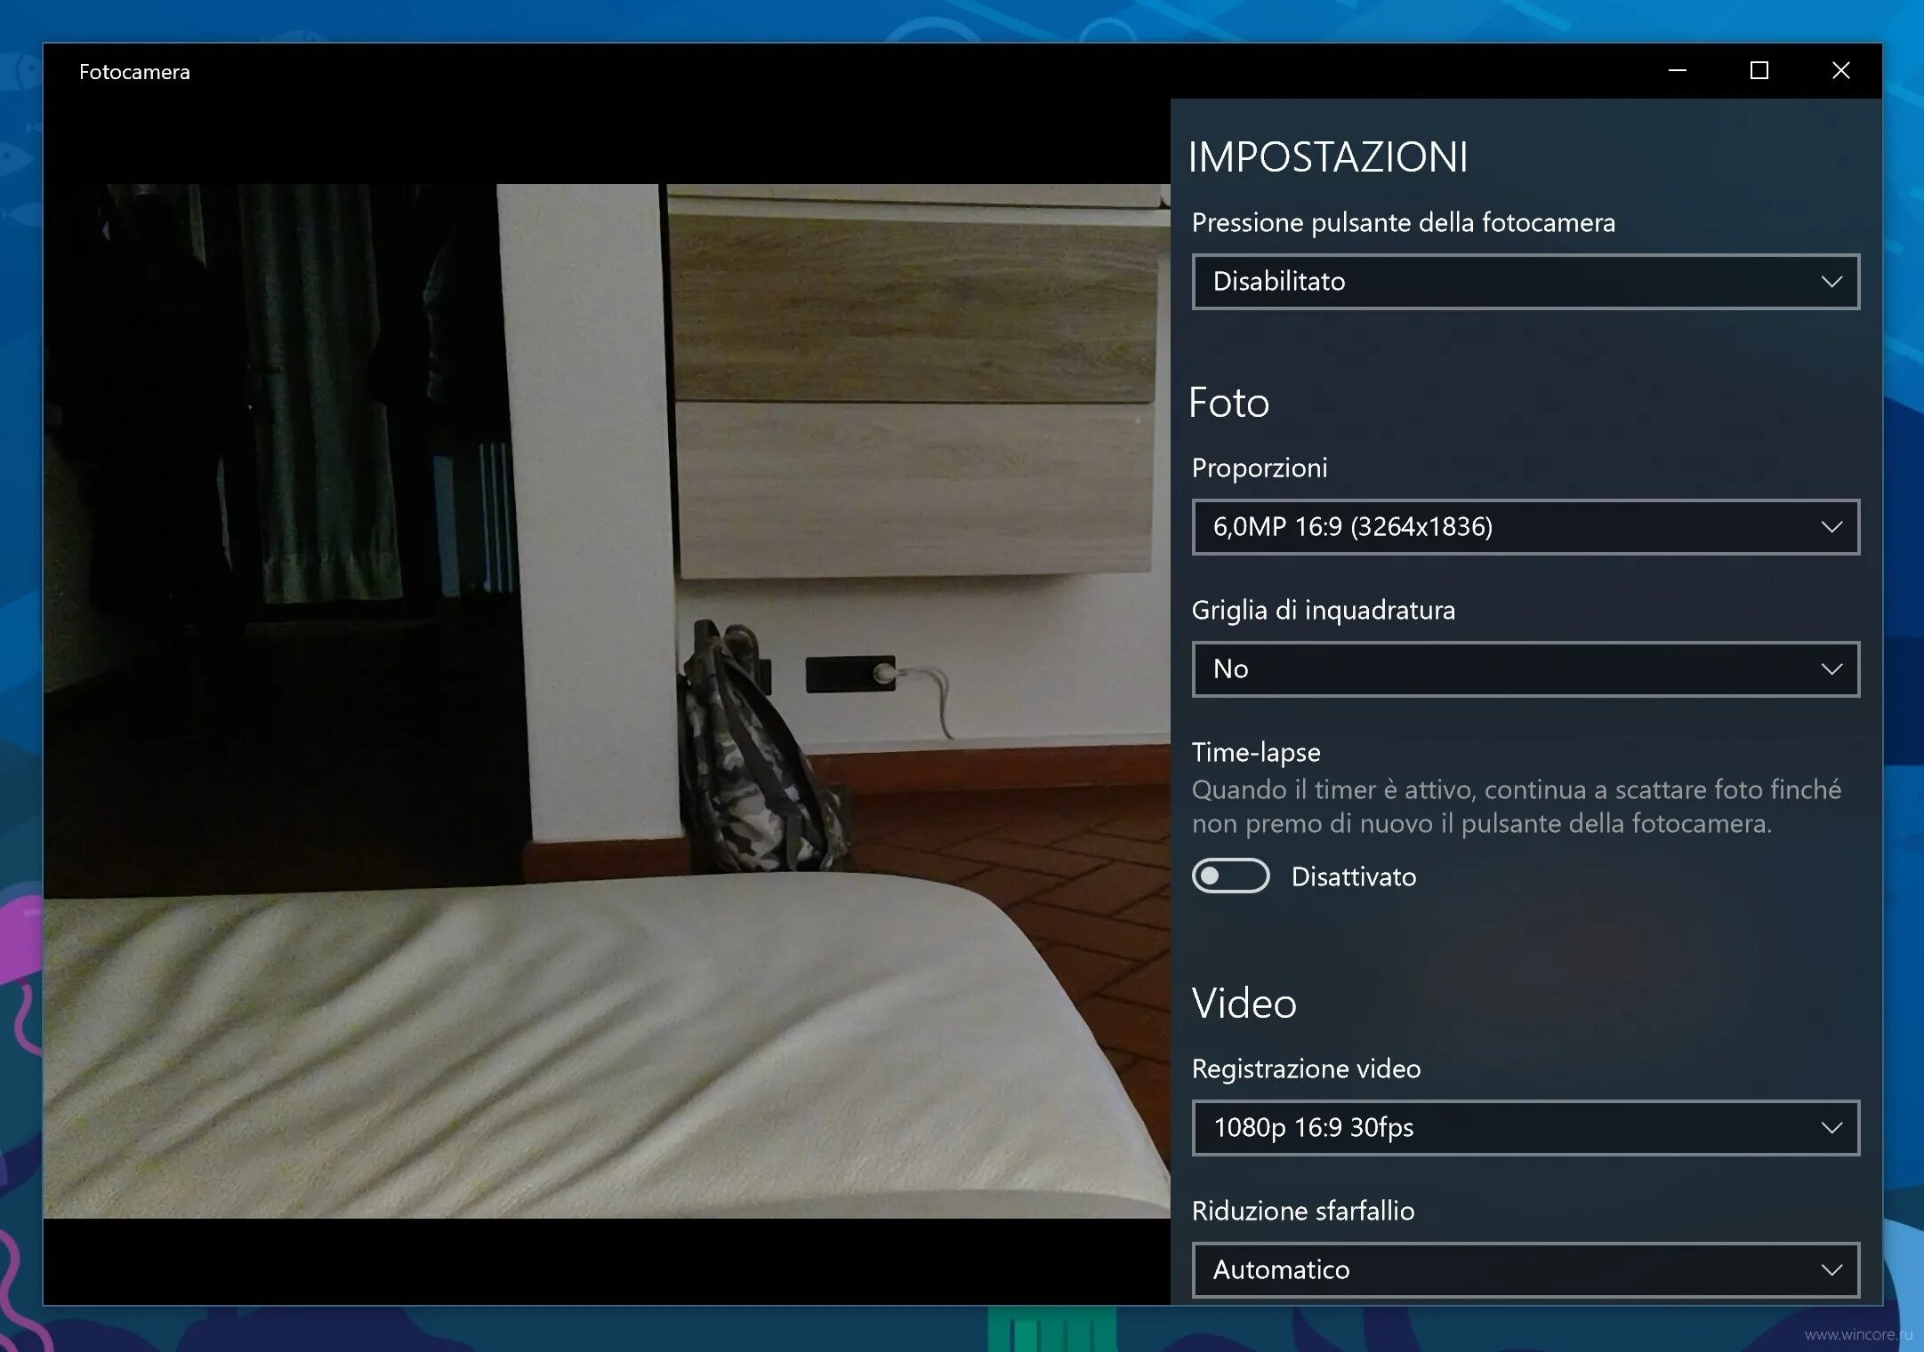This screenshot has height=1352, width=1924.
Task: Click the chevron on the Automatico dropdown
Action: [x=1831, y=1269]
